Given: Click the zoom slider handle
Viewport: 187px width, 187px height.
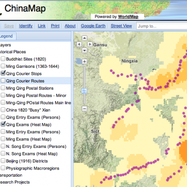Looking at the screenshot, I should coord(84,91).
